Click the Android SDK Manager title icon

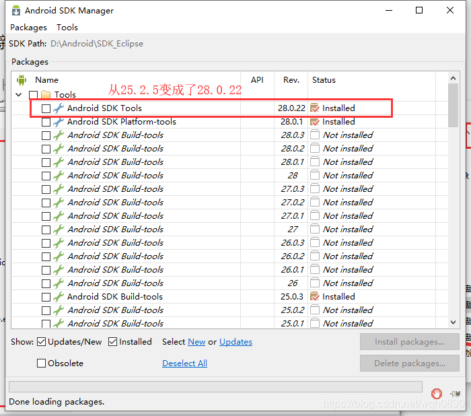coord(16,10)
